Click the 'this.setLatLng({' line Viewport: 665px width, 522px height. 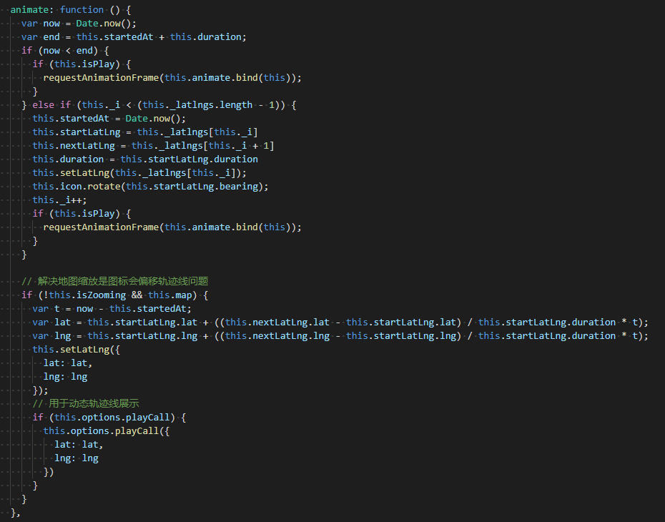point(76,349)
